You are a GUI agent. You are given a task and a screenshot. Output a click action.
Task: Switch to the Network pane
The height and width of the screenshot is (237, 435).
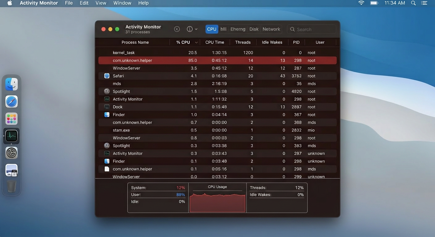coord(271,29)
